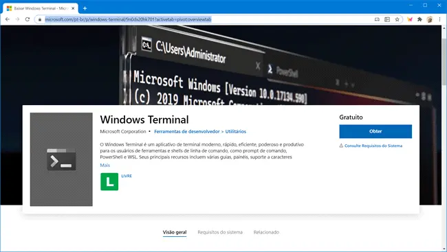Open Consulte Requisitos do Sistema link
This screenshot has height=252, width=447.
pos(373,146)
